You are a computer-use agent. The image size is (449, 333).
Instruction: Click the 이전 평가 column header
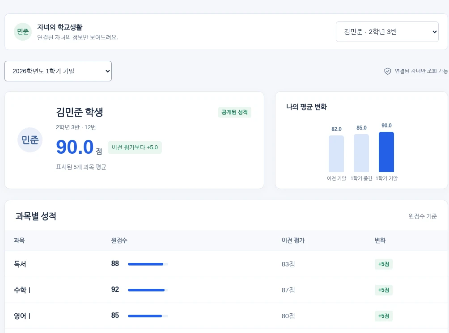coord(293,240)
